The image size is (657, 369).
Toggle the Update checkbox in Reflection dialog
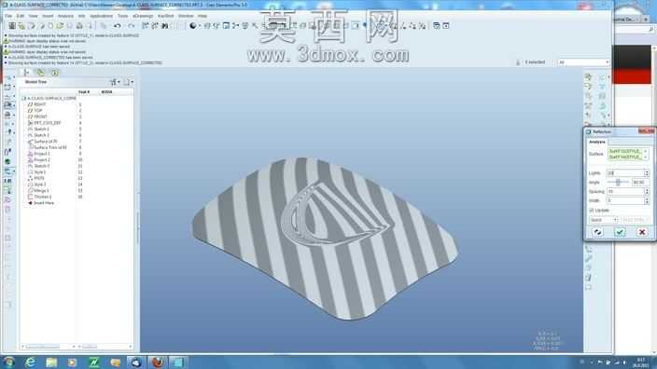tap(592, 211)
